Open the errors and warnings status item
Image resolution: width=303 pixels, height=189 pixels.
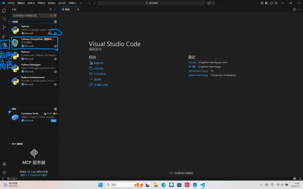tap(12, 179)
